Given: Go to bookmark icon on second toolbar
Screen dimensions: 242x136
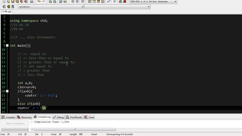Looking at the screenshot, I should 13,7.
